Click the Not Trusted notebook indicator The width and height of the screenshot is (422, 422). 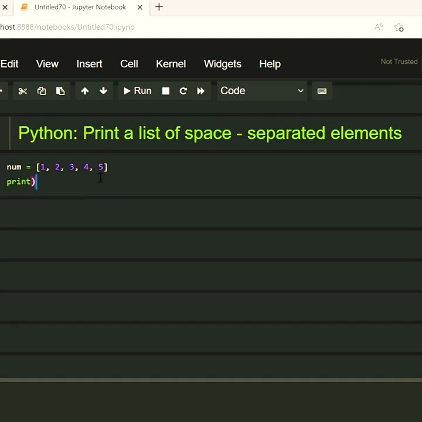pyautogui.click(x=399, y=62)
